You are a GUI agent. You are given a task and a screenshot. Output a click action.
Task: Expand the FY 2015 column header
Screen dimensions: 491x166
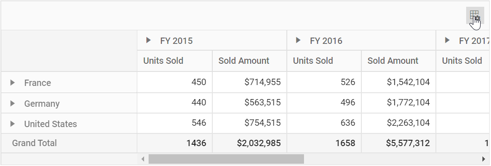tap(149, 40)
